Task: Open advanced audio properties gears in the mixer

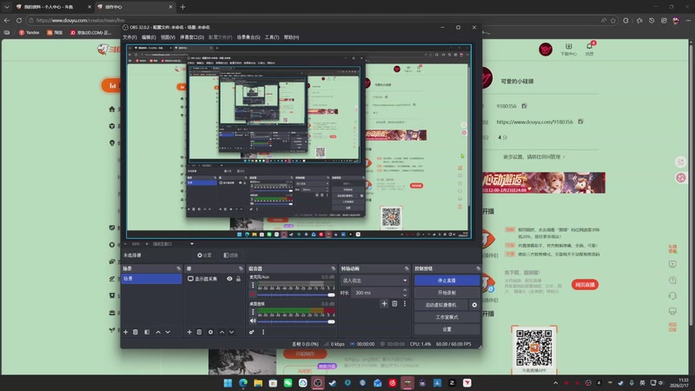Action: tap(252, 332)
